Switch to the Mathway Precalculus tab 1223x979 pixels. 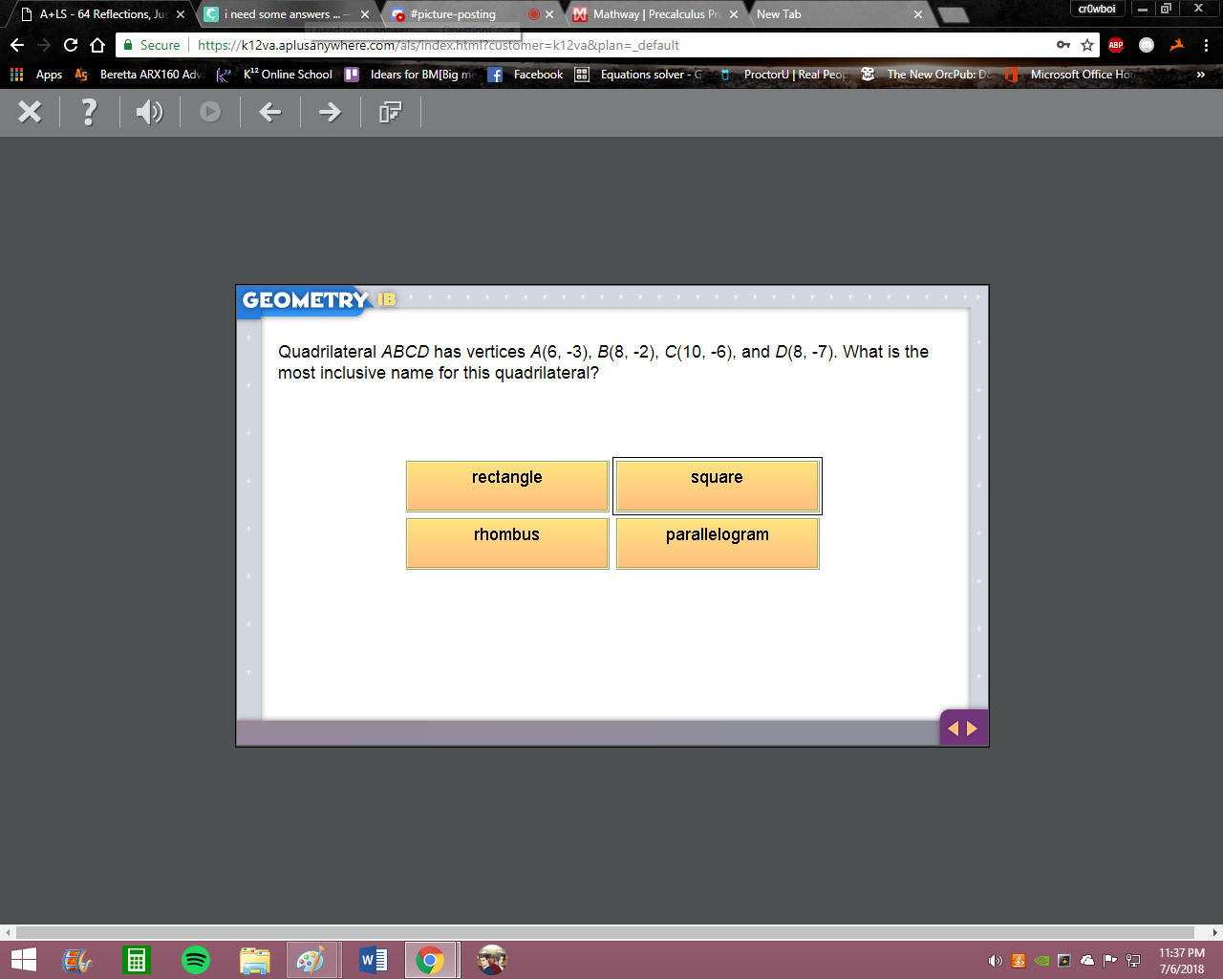[x=655, y=14]
